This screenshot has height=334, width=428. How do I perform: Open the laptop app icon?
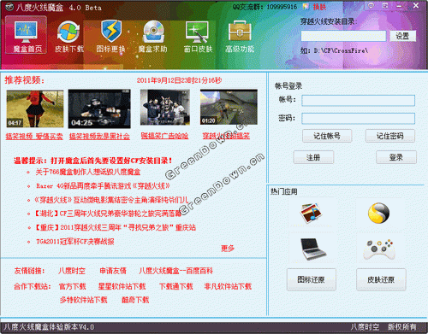click(x=313, y=249)
